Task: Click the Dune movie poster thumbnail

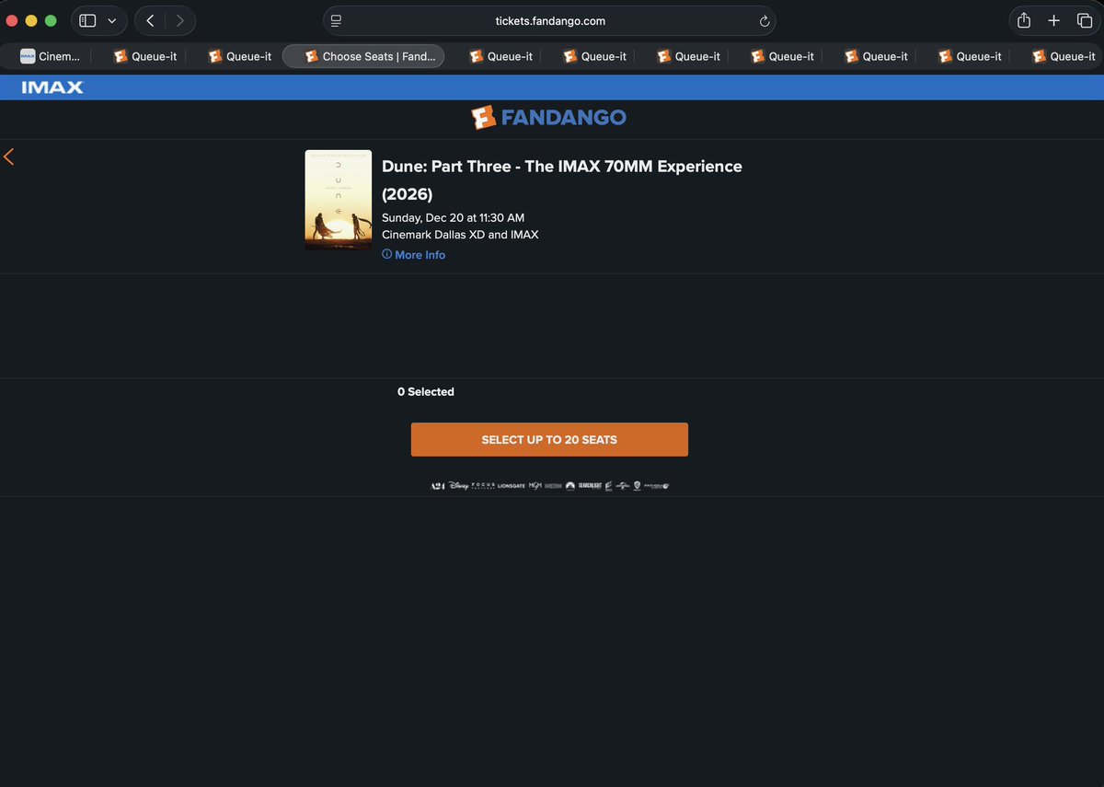Action: [339, 200]
